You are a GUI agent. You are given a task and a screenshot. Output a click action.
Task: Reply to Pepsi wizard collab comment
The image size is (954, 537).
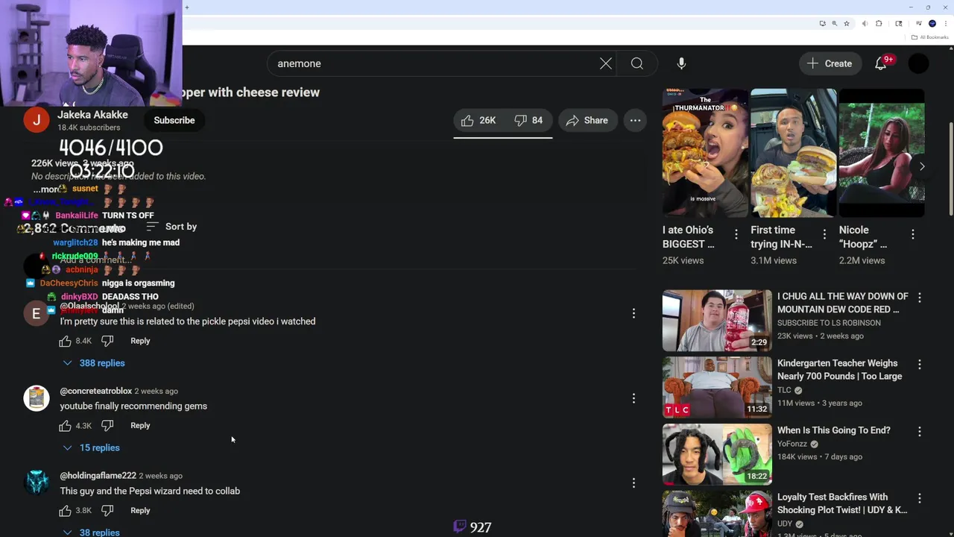tap(140, 511)
